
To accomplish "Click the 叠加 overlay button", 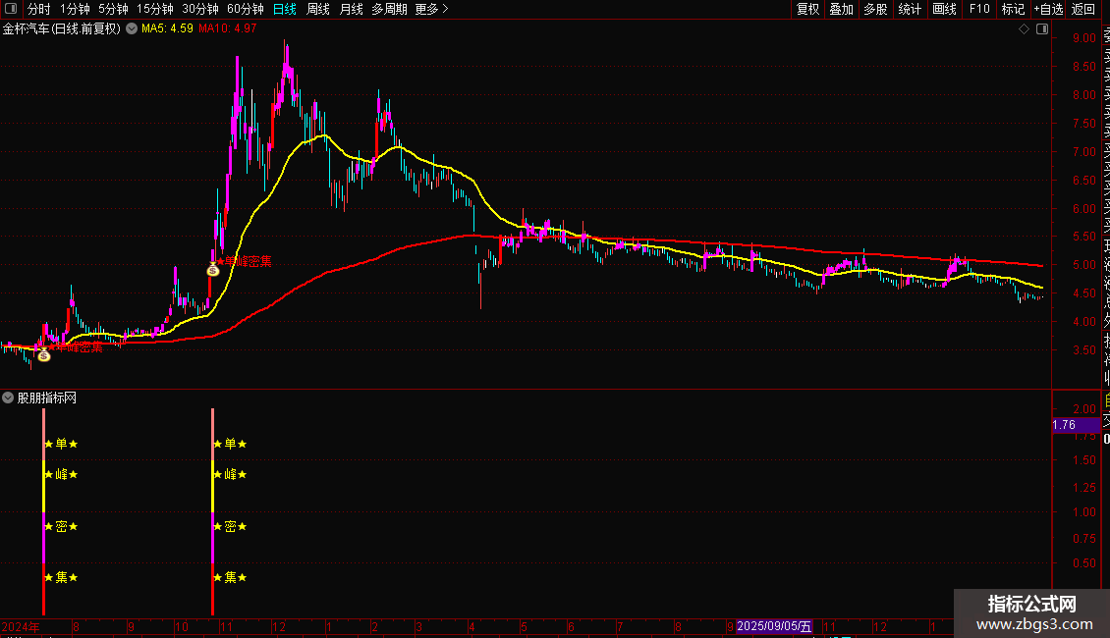I will click(842, 9).
